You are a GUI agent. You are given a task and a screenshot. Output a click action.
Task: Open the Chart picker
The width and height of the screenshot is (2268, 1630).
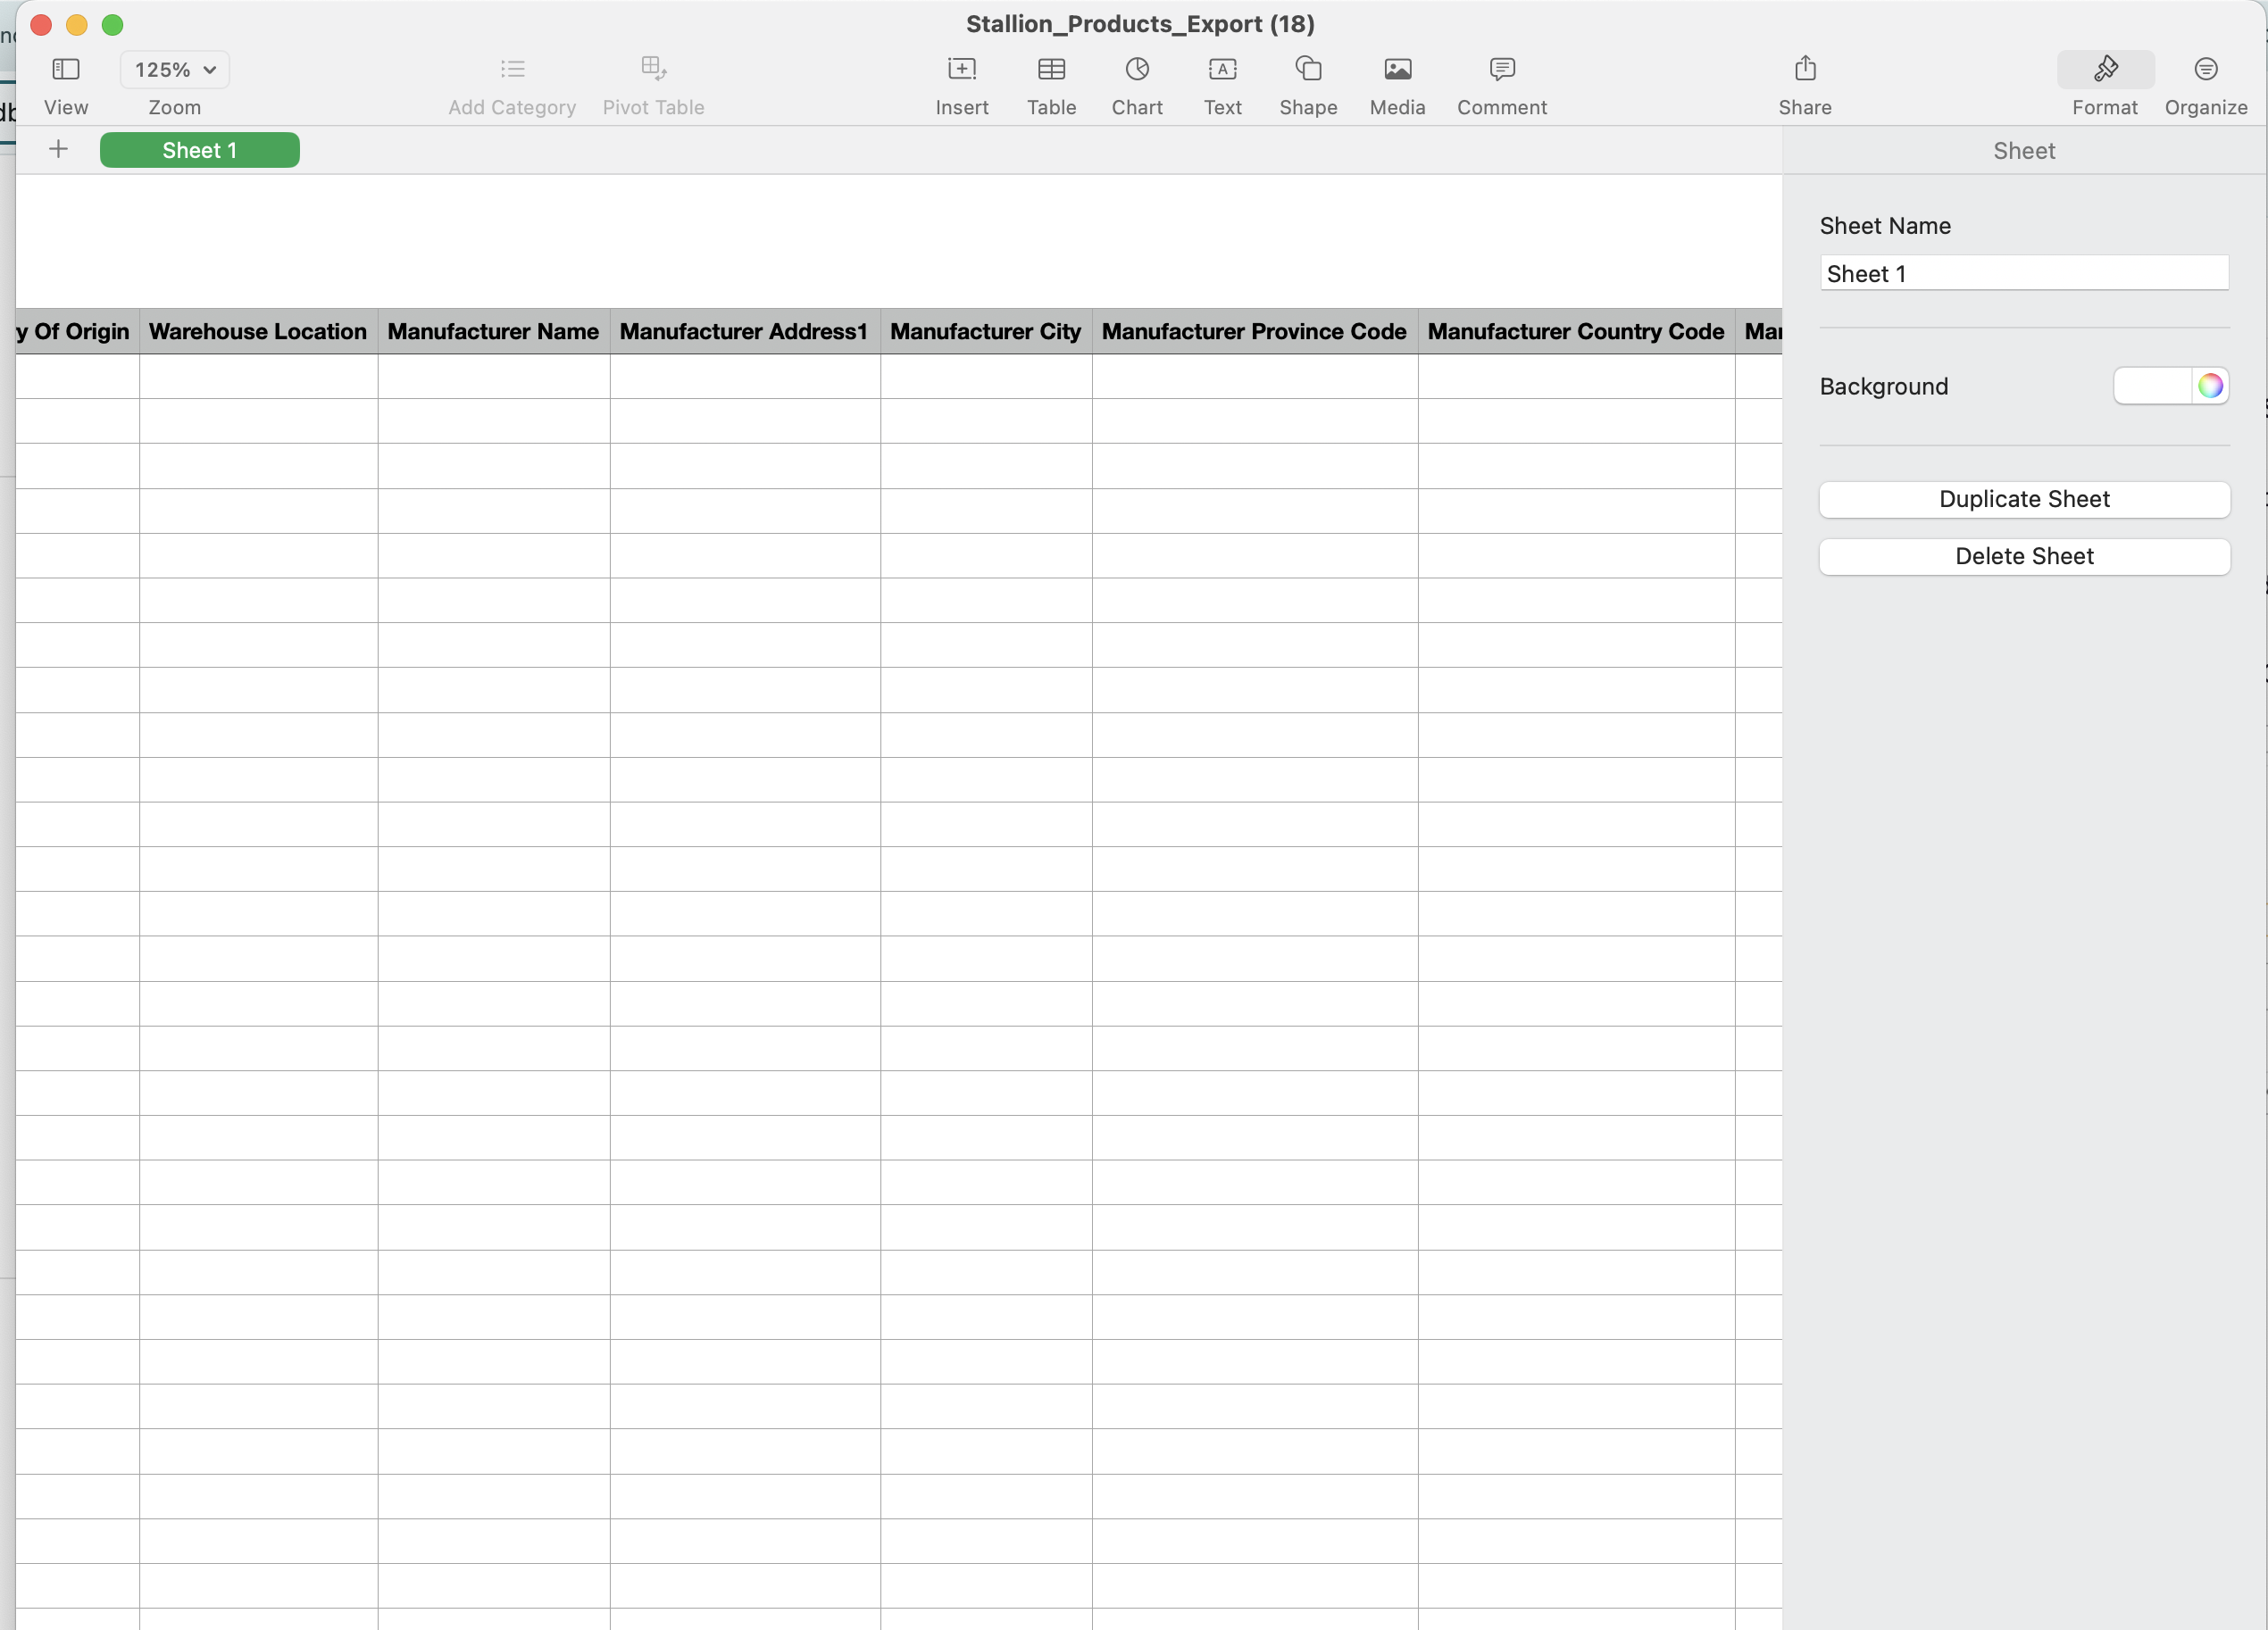point(1137,69)
